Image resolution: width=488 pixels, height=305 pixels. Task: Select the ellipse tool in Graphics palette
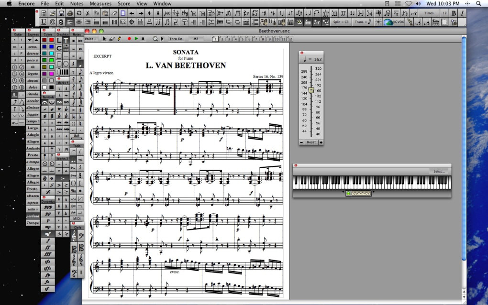[66, 64]
